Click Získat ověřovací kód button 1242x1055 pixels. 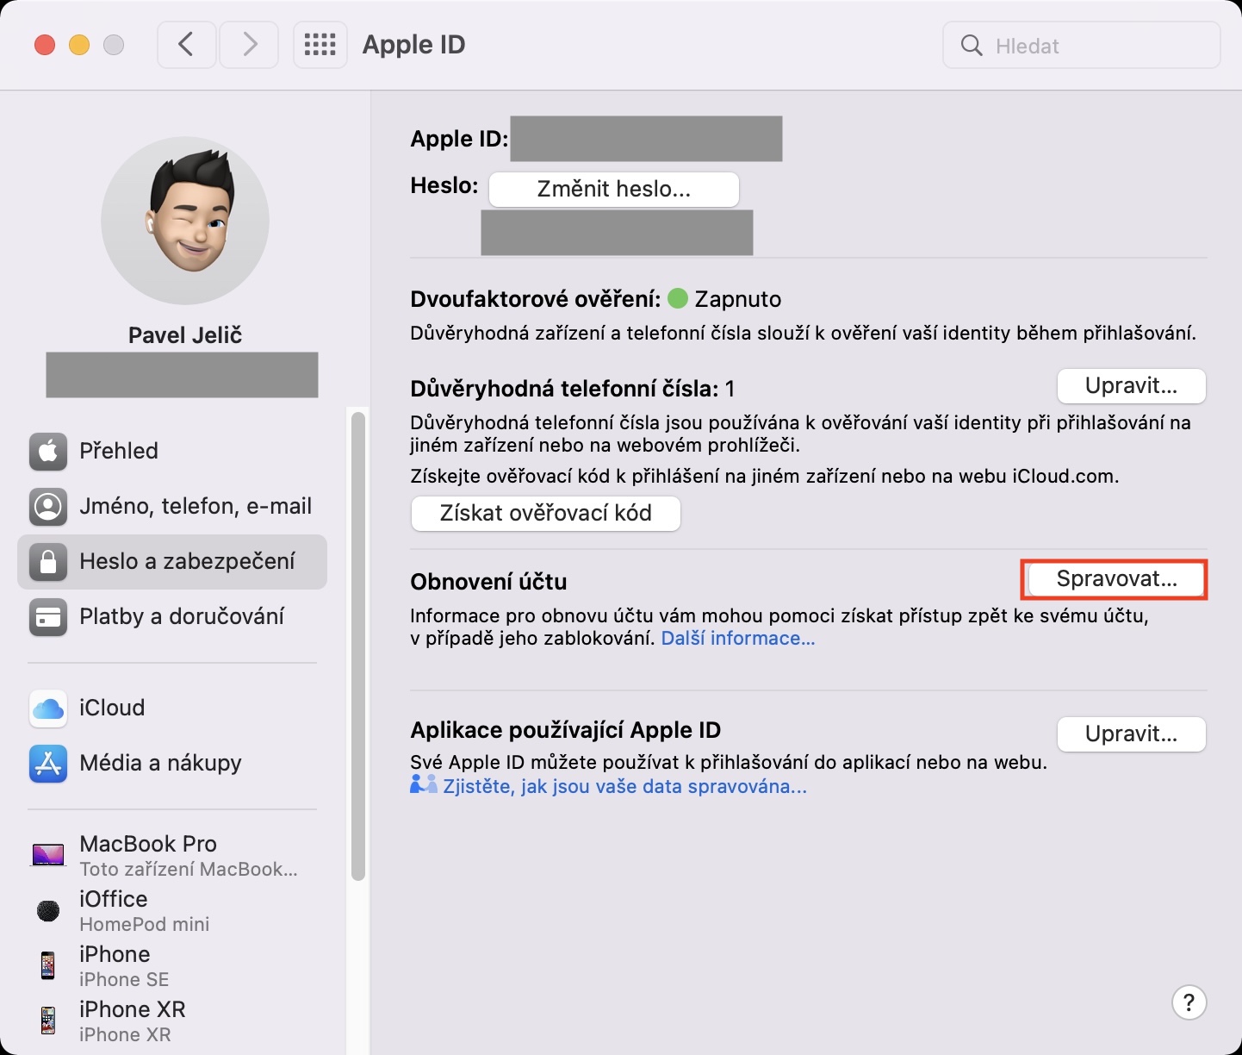pos(545,514)
